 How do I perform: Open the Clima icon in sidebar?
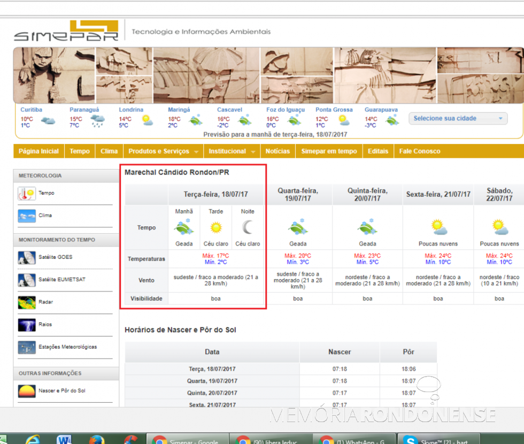coord(27,216)
